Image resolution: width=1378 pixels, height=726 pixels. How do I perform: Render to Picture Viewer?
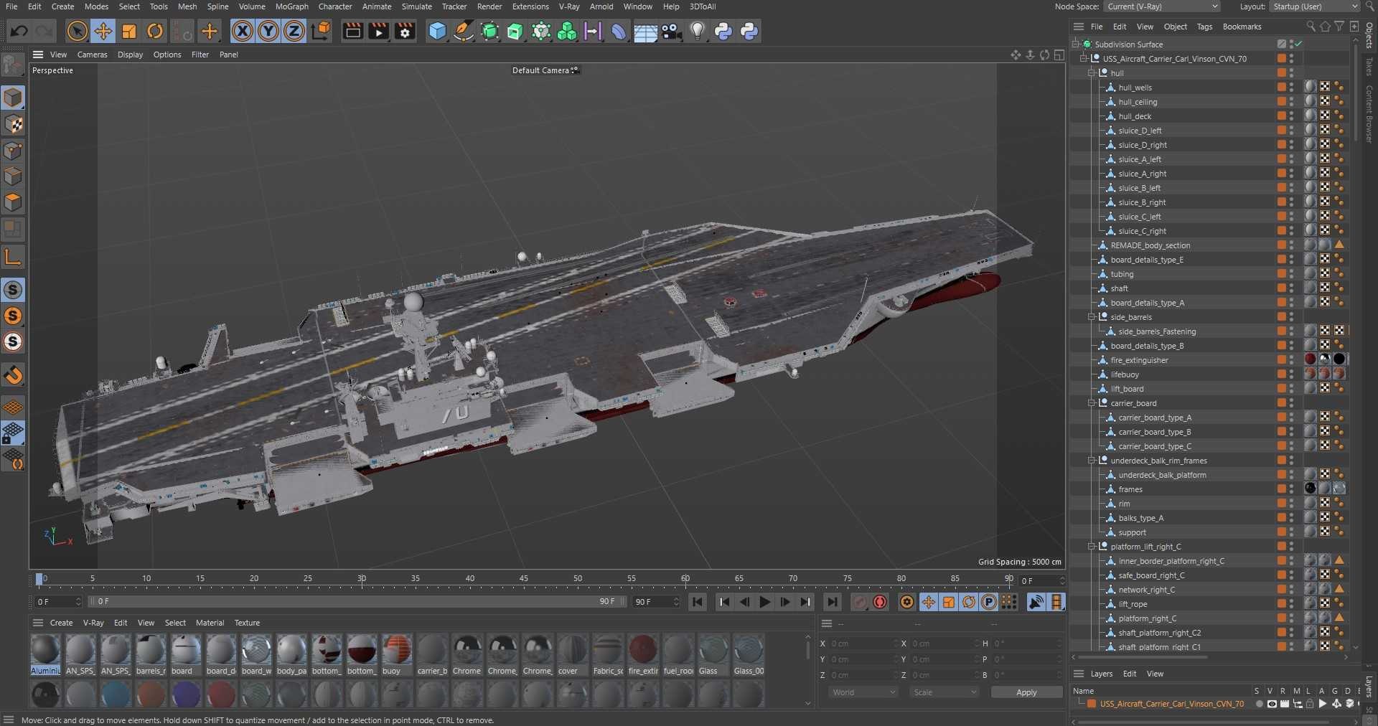click(x=378, y=31)
